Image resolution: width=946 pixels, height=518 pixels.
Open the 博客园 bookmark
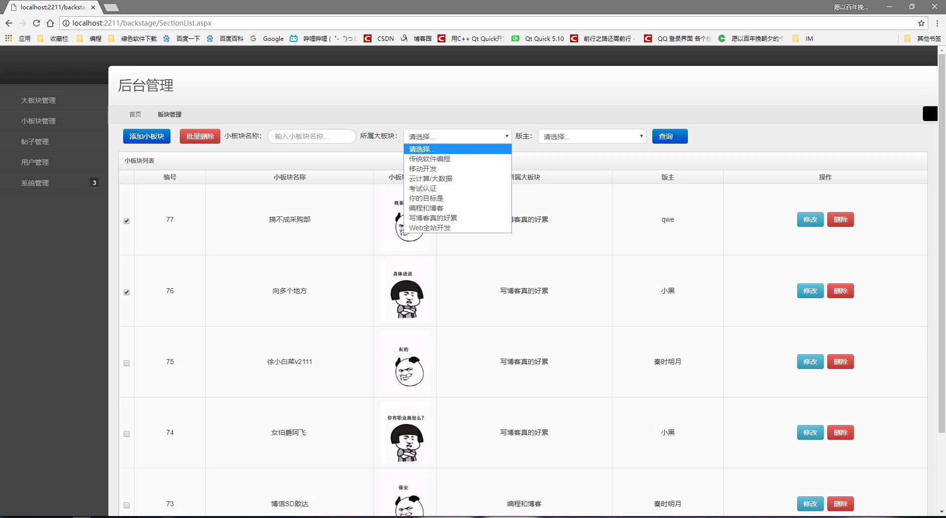tap(416, 38)
